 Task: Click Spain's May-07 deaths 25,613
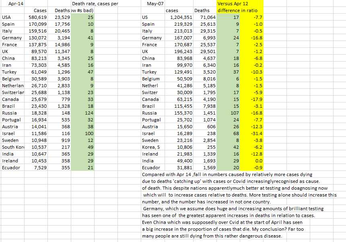(208, 24)
